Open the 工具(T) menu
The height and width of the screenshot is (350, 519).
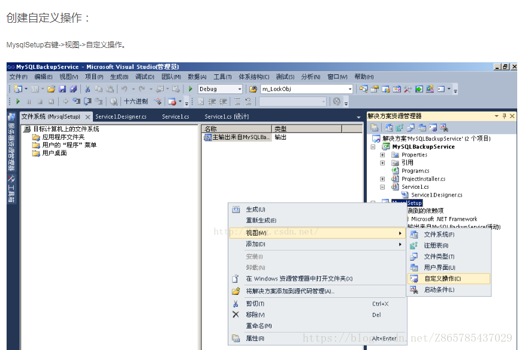tap(222, 77)
